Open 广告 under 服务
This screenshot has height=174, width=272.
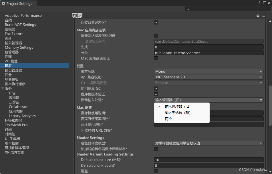click(x=12, y=93)
